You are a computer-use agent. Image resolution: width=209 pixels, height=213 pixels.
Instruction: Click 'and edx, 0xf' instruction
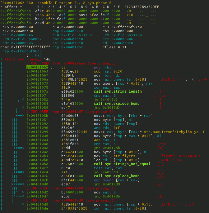107,128
